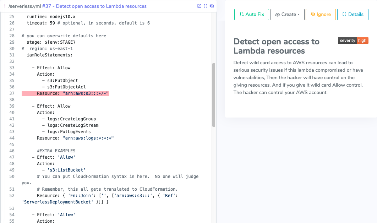Click the 'logs:PutLogEvents' line
Screen dimensions: 377x223
pyautogui.click(x=66, y=132)
